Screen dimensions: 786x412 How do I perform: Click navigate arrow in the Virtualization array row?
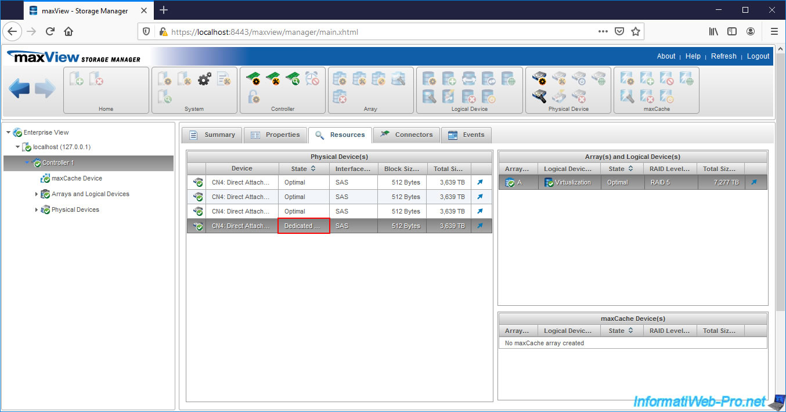coord(753,182)
